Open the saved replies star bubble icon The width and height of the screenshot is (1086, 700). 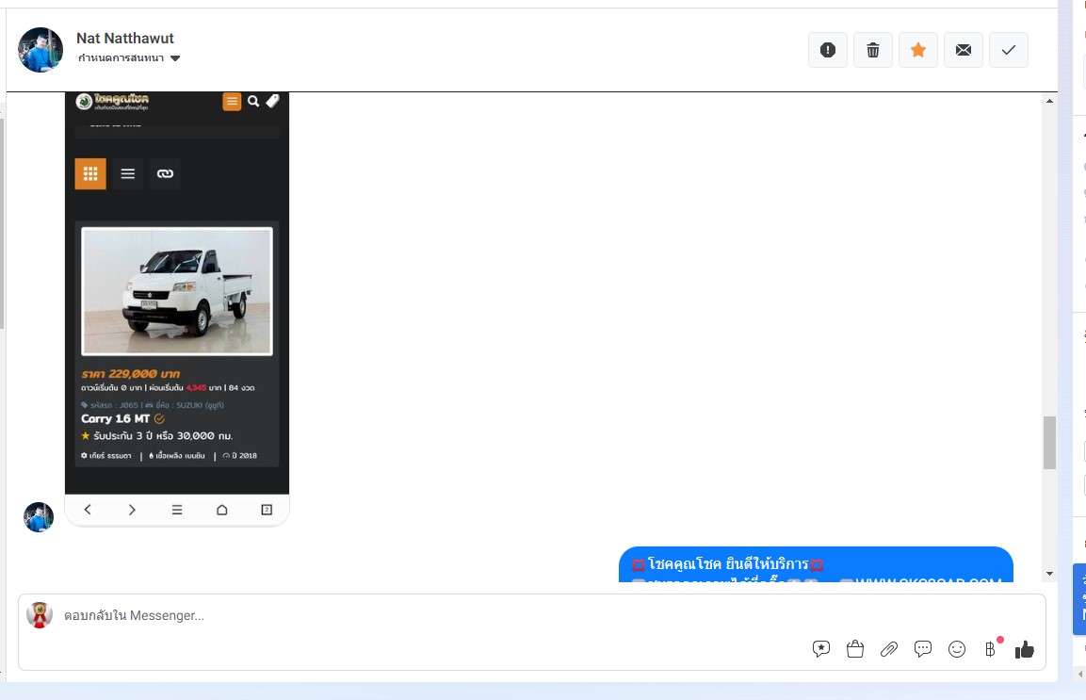[821, 648]
